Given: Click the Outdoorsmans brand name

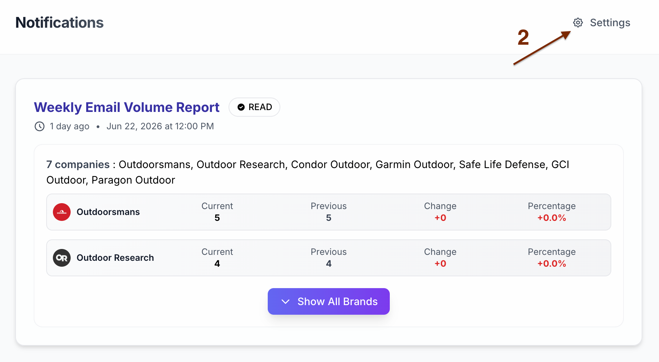Looking at the screenshot, I should (x=108, y=212).
